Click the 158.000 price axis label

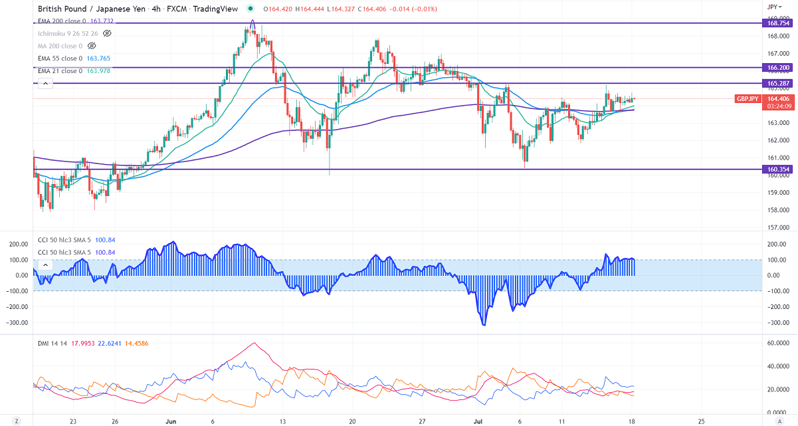coord(777,210)
